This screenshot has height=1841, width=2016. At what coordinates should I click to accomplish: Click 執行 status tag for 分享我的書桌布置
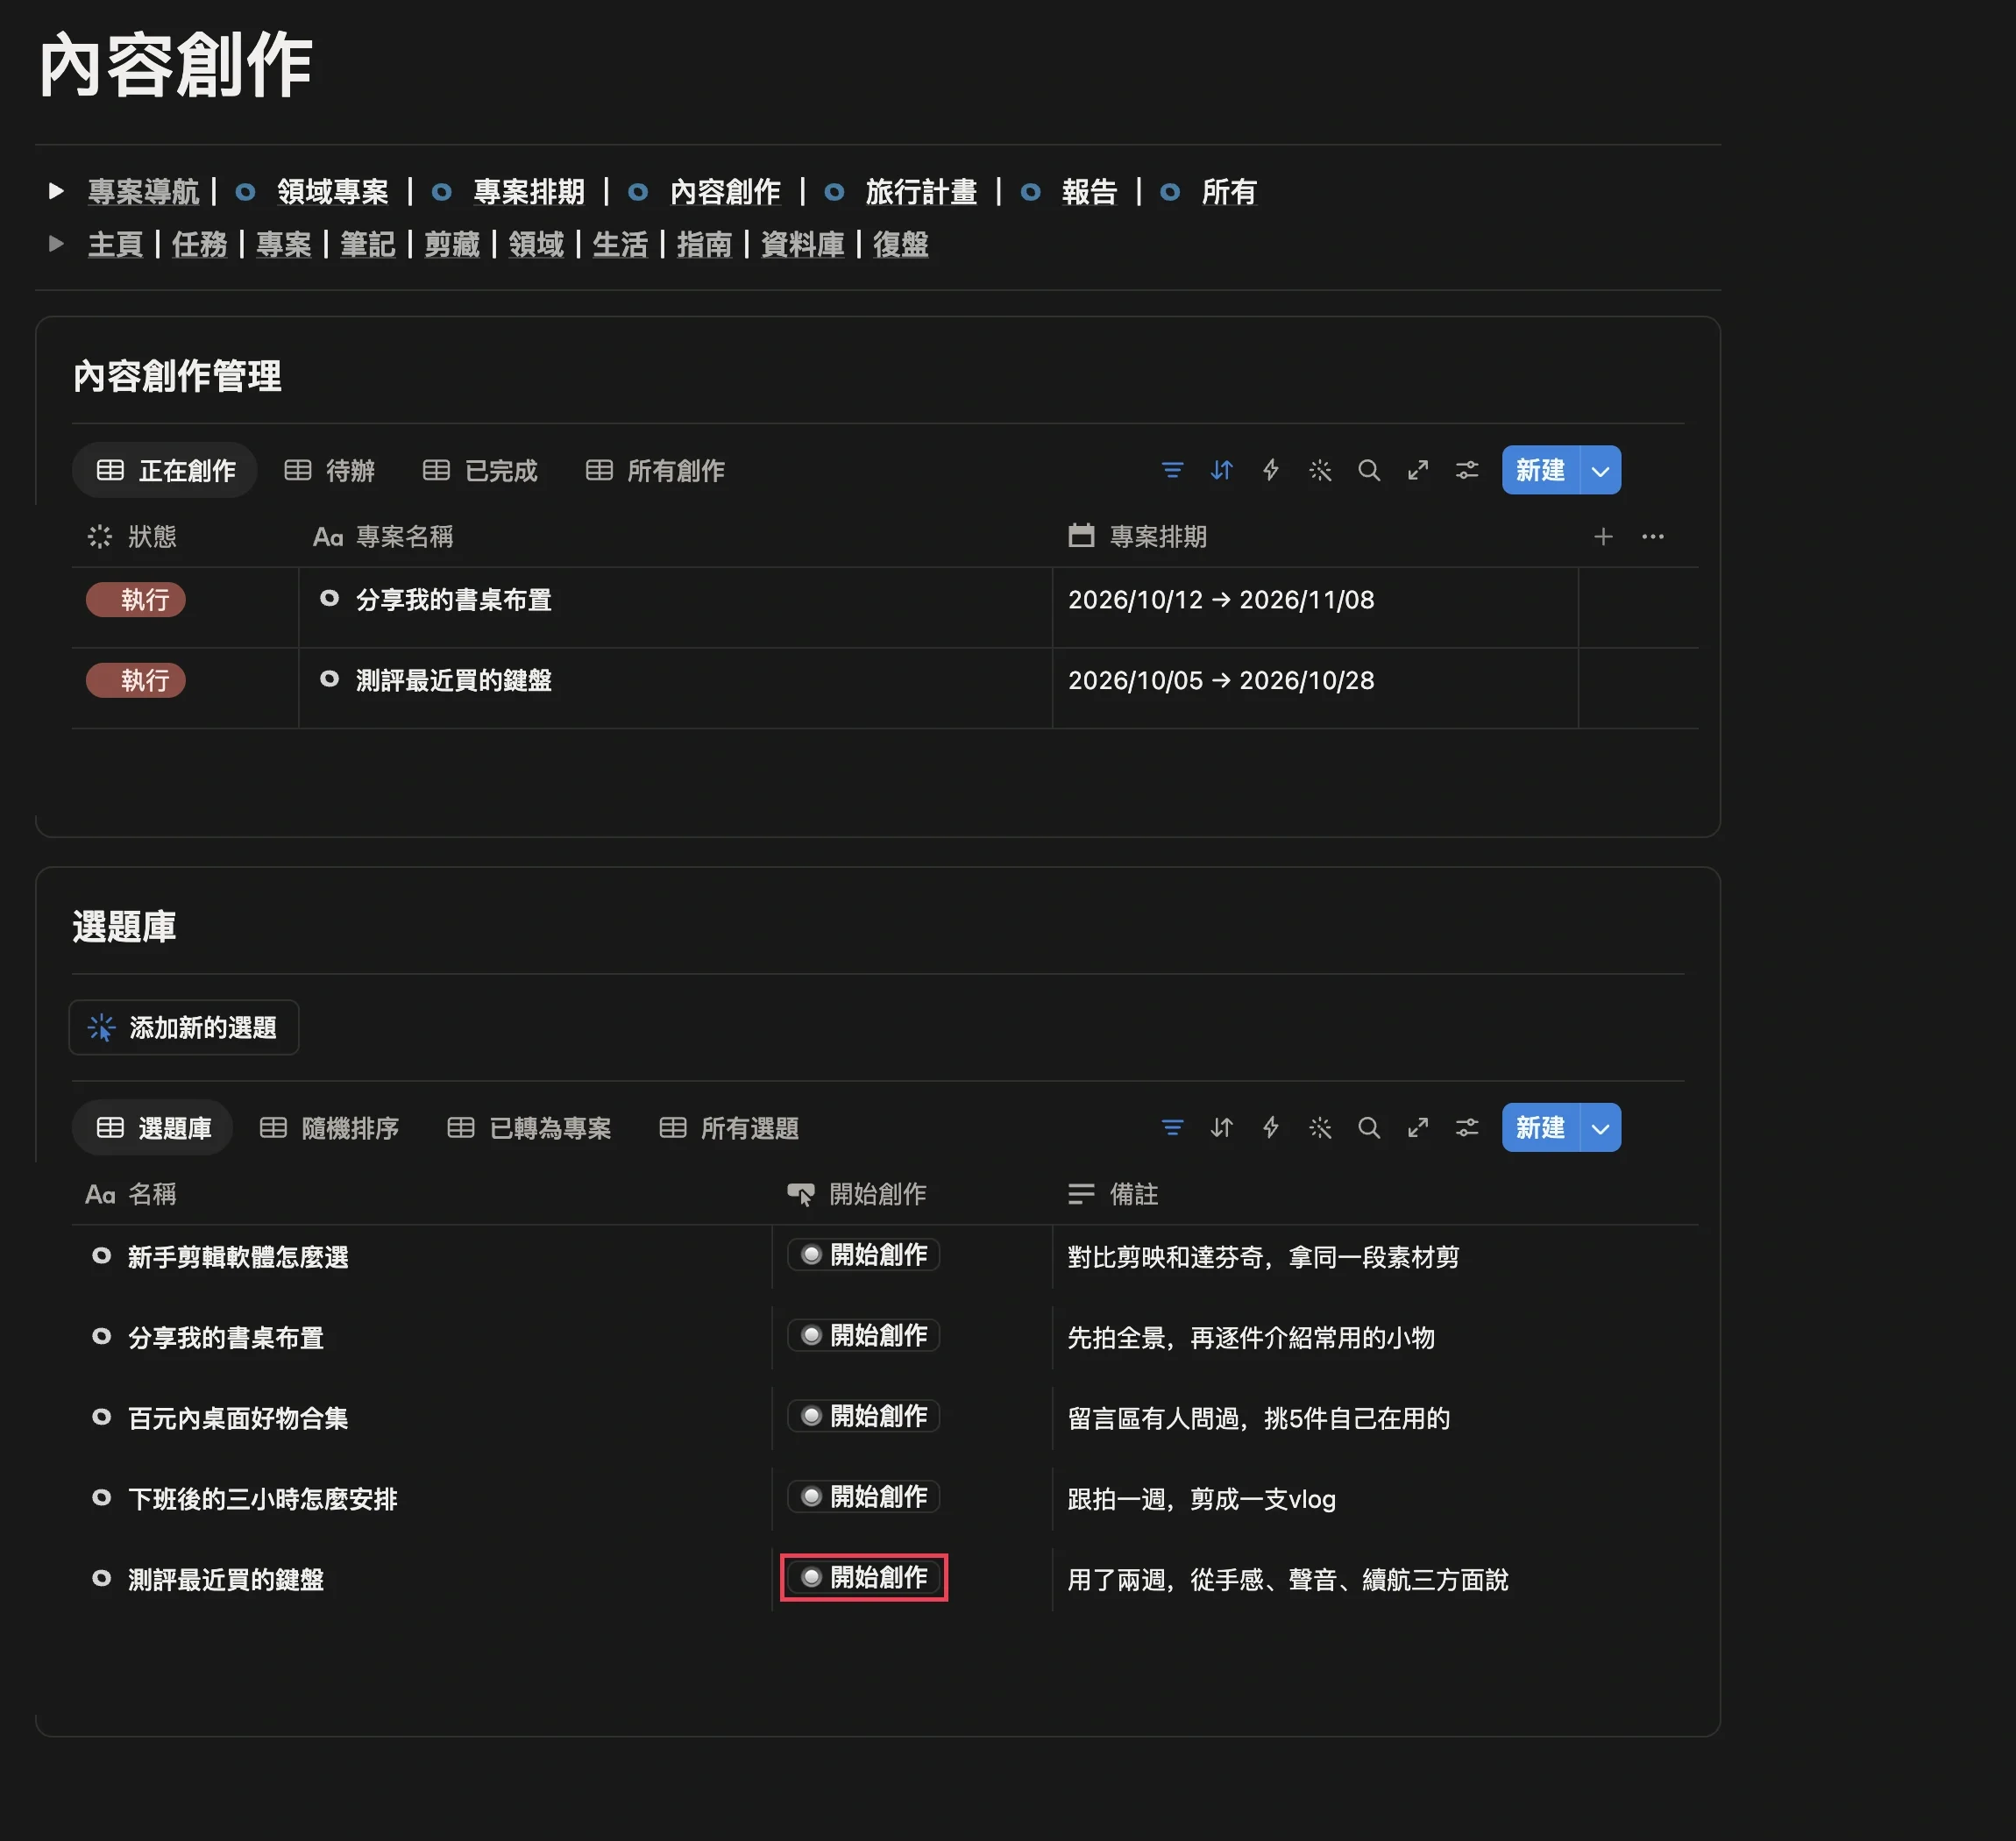pos(136,599)
